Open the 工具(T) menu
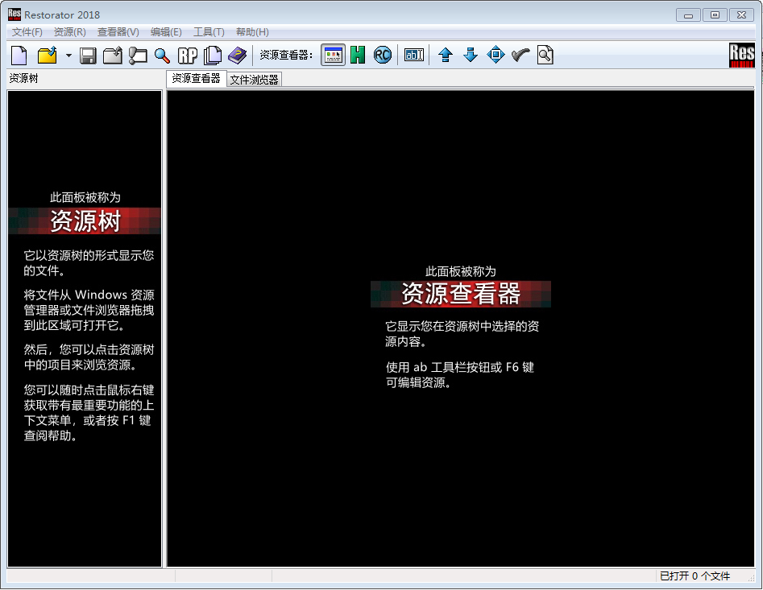Screen dimensions: 763x590 coord(209,32)
